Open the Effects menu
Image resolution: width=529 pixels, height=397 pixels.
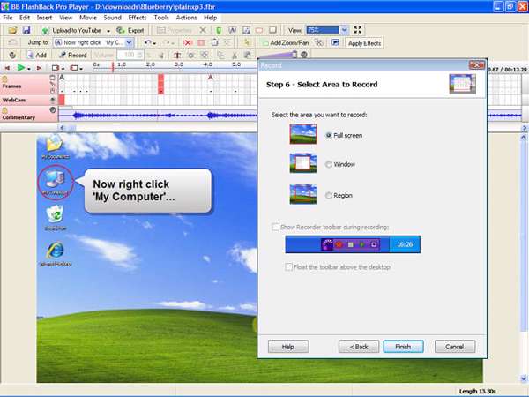[138, 18]
